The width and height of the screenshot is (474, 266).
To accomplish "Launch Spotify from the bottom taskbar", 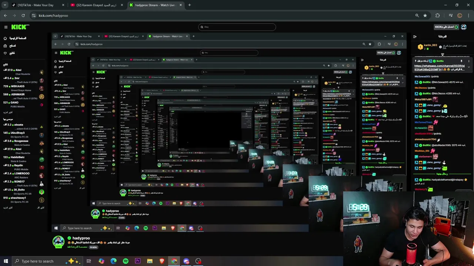I will pos(126,261).
